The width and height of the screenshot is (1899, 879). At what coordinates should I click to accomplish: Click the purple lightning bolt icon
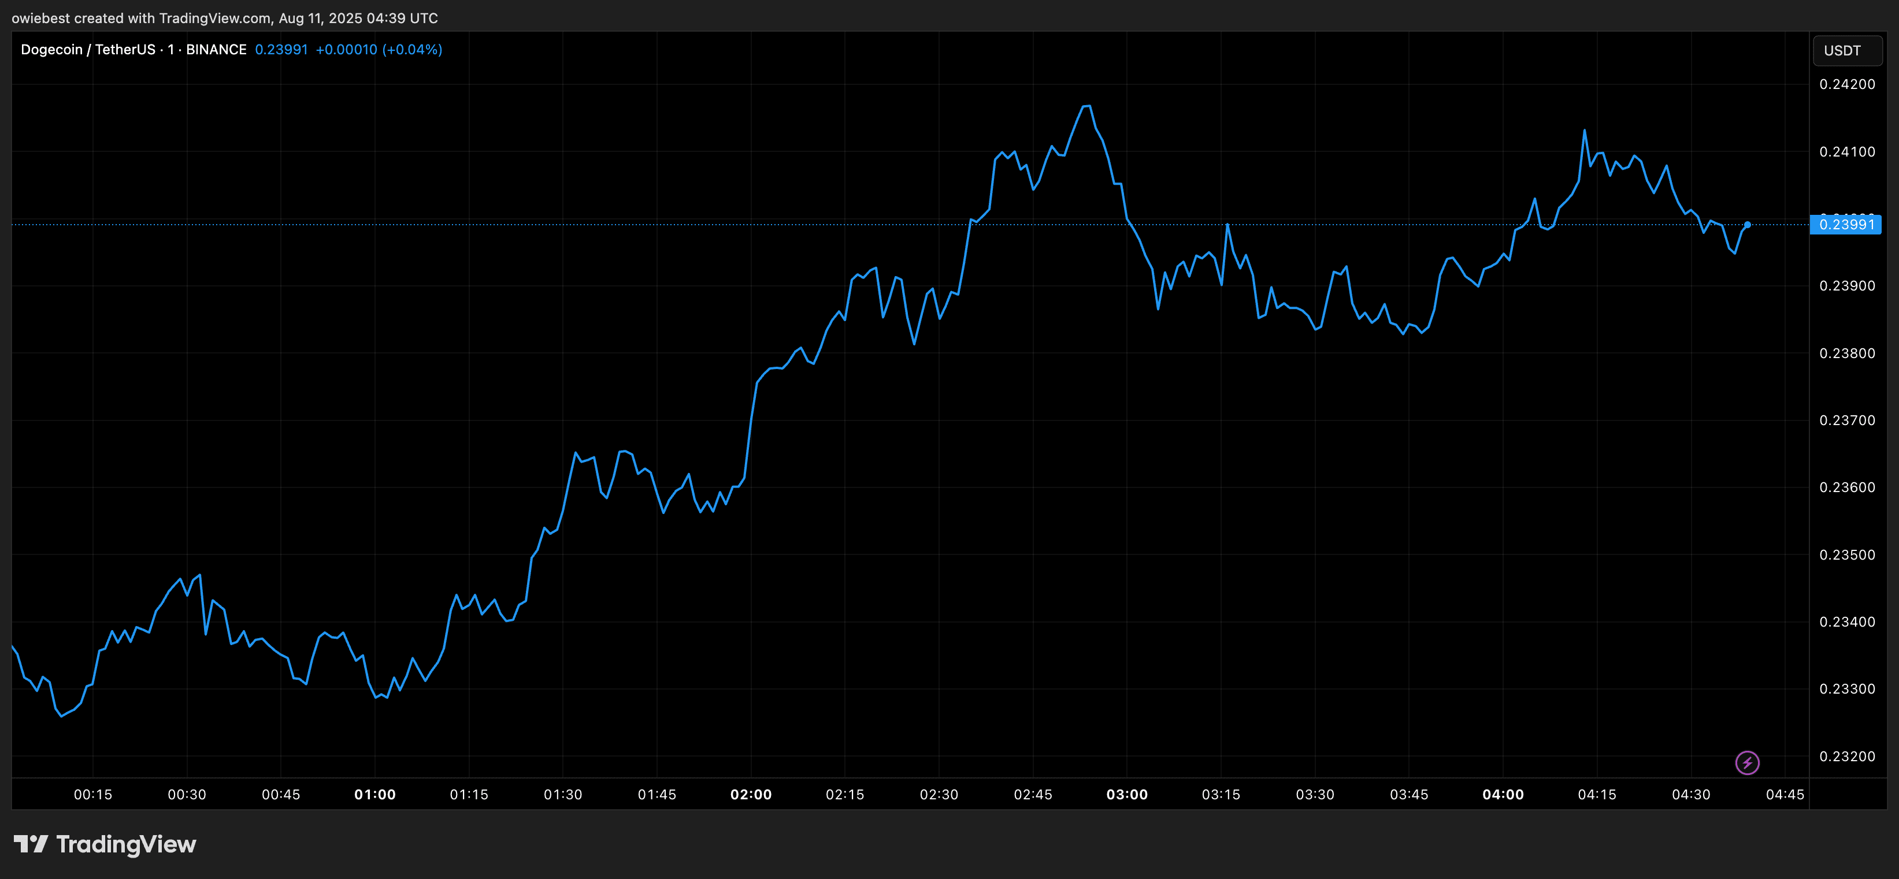coord(1747,762)
